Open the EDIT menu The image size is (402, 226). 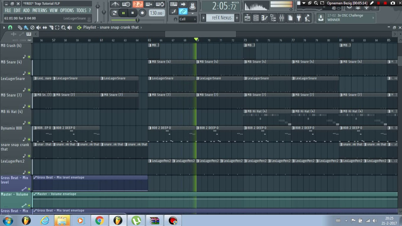(x=17, y=10)
